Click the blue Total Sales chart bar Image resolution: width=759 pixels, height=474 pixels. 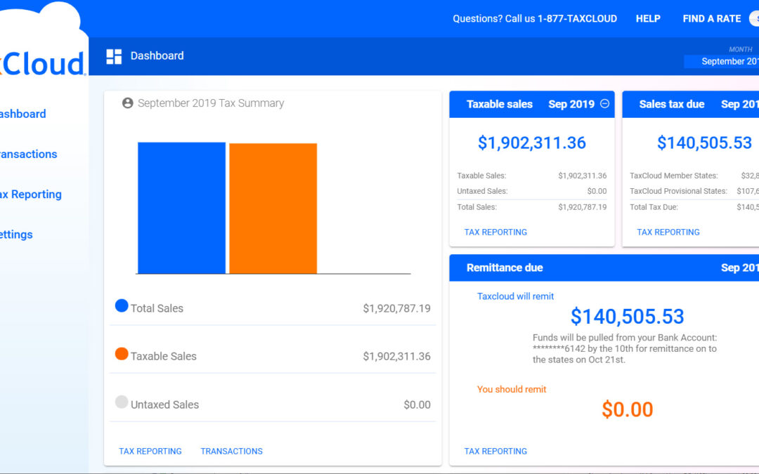coord(181,208)
